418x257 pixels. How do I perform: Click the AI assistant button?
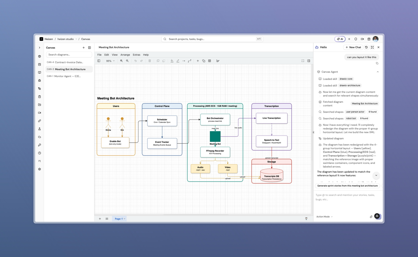point(340,39)
